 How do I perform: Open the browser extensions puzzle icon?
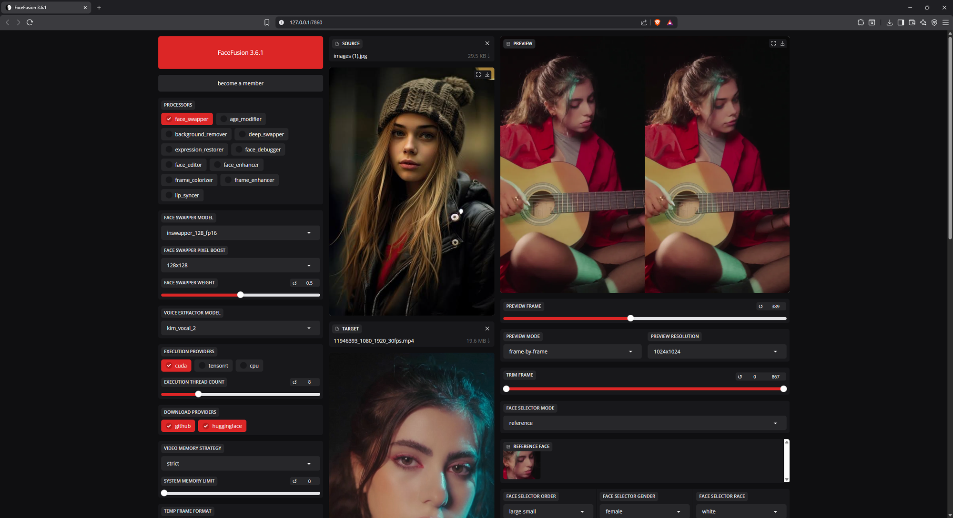(x=861, y=22)
